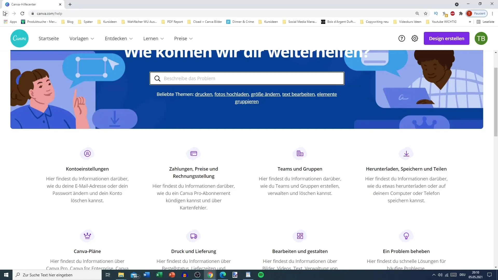Click the Canva logo

pos(19,38)
